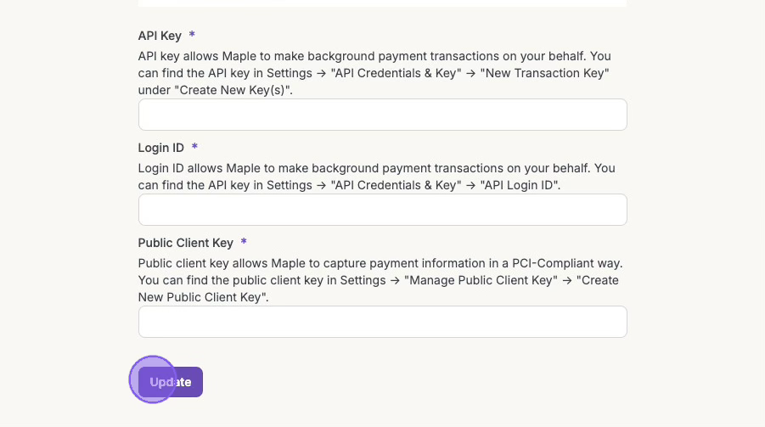Click the API Key help description paragraph
The width and height of the screenshot is (765, 427).
click(x=374, y=73)
